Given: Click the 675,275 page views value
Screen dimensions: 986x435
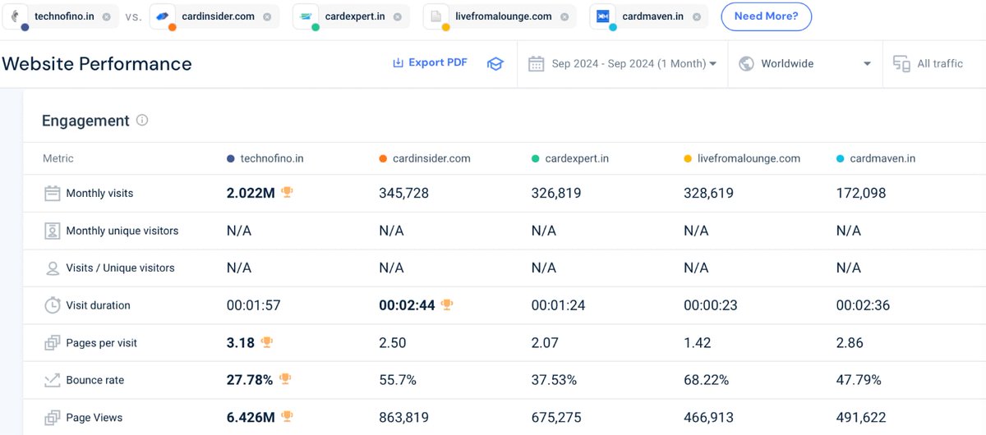Looking at the screenshot, I should (x=556, y=418).
